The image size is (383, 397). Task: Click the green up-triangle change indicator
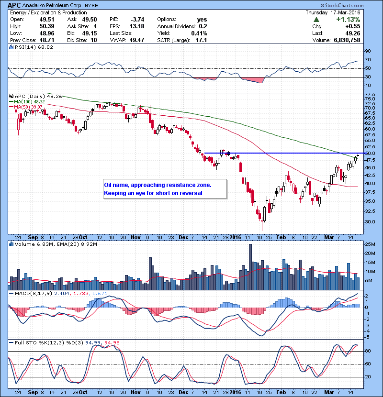tap(316, 20)
